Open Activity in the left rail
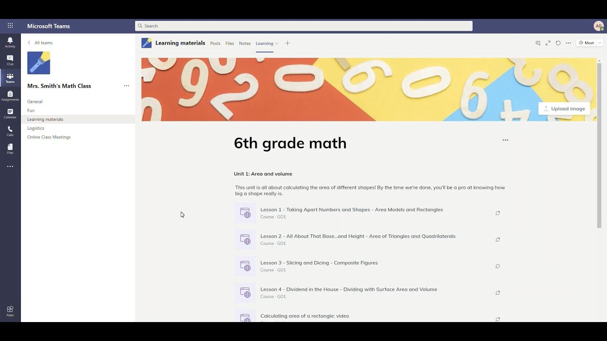 coord(10,43)
